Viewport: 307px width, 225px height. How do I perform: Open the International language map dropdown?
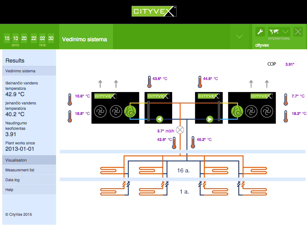(x=279, y=31)
